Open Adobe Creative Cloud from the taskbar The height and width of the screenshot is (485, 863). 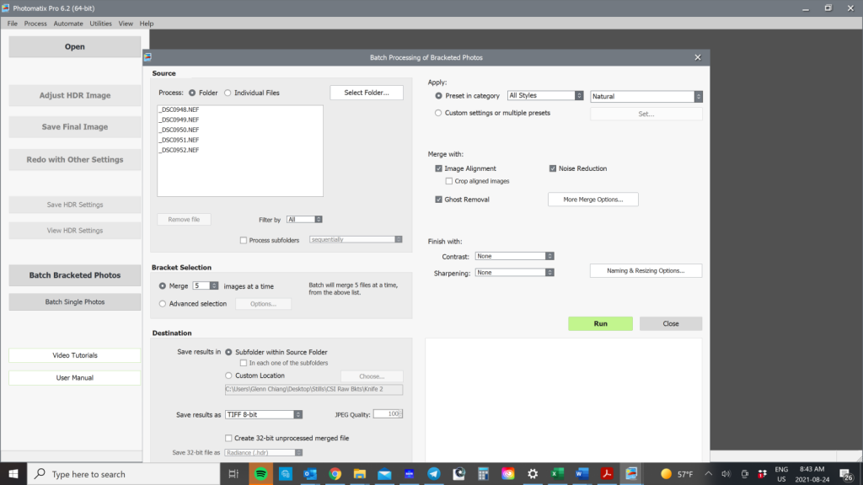tap(508, 473)
